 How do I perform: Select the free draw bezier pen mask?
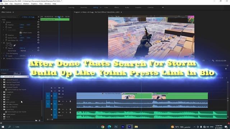point(14,46)
